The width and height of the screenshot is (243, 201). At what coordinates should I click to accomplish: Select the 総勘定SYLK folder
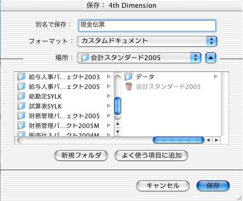tap(64, 96)
